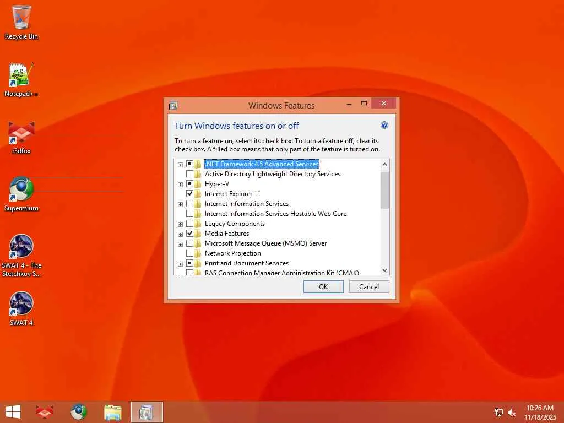Click the features list scroll up arrow
This screenshot has width=564, height=423.
point(384,165)
